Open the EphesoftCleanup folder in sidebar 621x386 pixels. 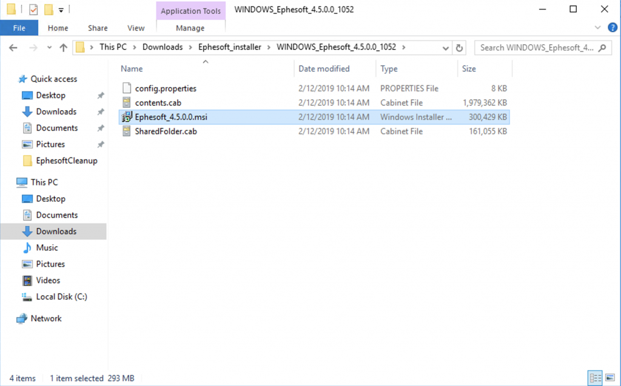click(67, 161)
